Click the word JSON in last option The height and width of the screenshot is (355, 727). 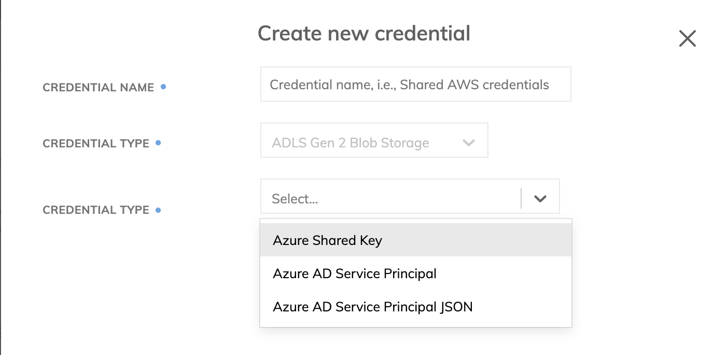(456, 307)
